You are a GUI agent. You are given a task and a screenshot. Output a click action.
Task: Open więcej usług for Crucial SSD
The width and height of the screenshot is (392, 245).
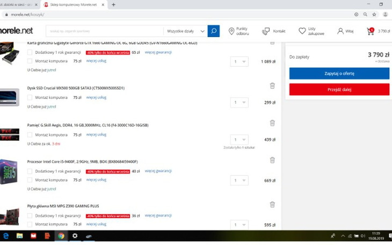[96, 97]
